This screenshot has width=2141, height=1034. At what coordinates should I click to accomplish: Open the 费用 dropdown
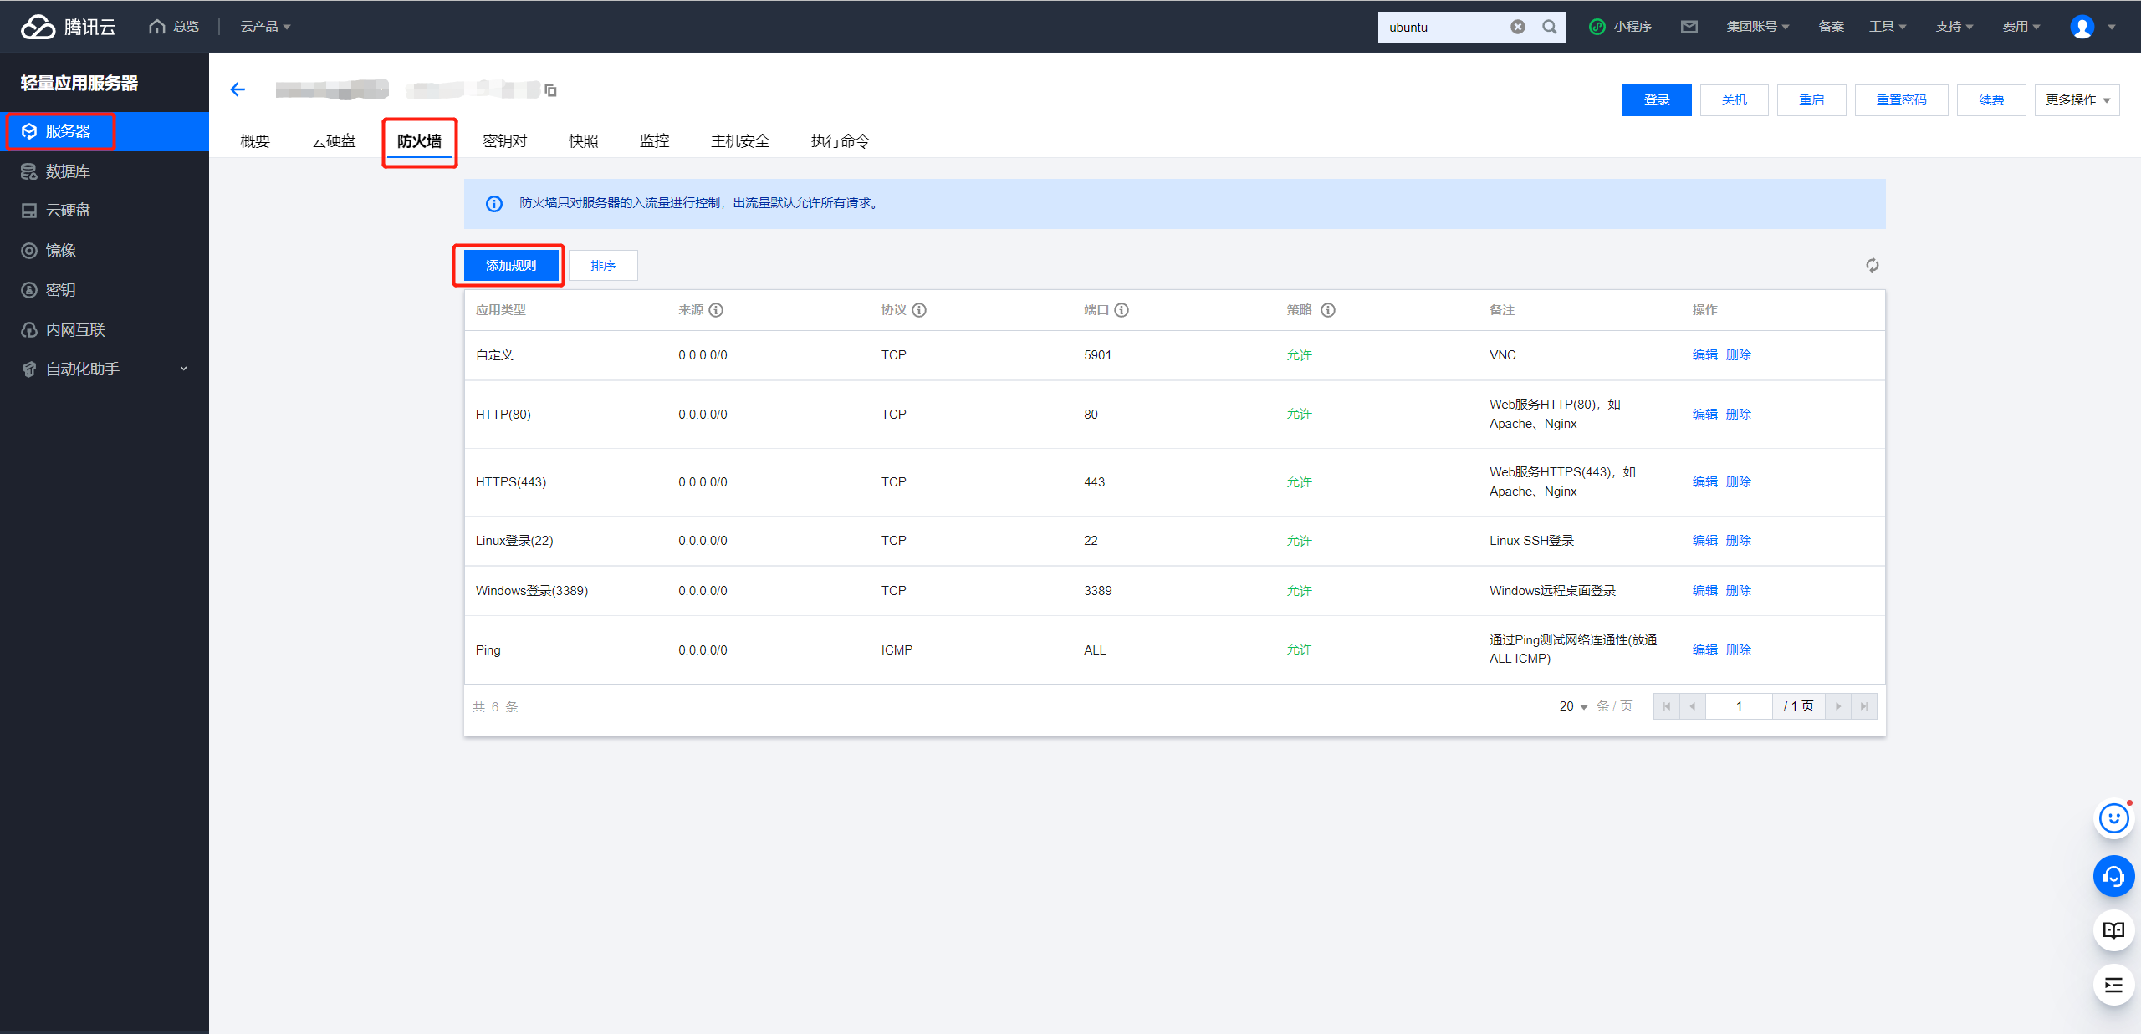2021,27
